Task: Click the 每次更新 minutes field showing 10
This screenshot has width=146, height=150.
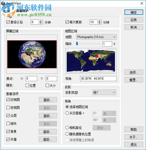Action: click(93, 22)
